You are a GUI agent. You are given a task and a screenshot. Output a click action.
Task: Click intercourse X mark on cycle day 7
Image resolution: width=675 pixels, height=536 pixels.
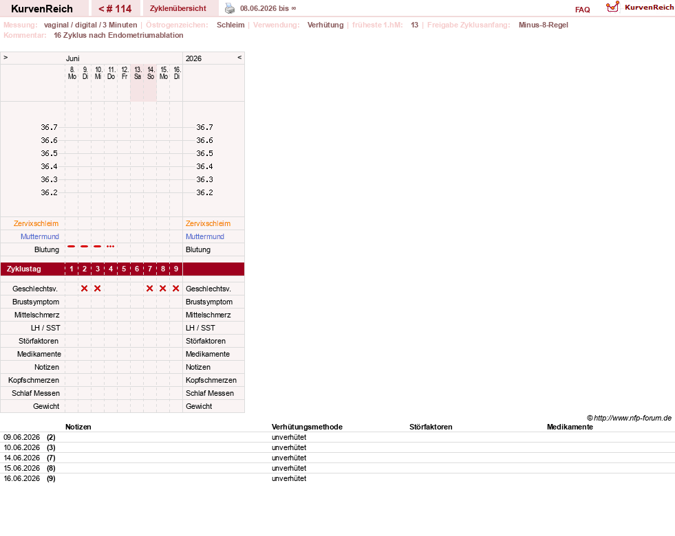coord(150,289)
